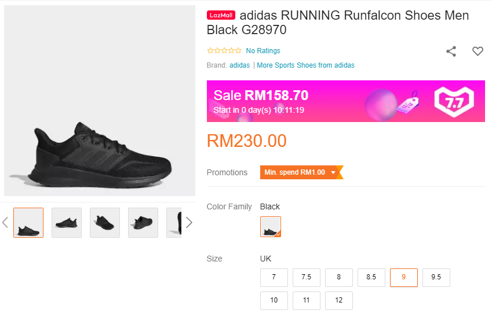This screenshot has height=321, width=492.
Task: View the third shoe thumbnail
Action: 105,223
